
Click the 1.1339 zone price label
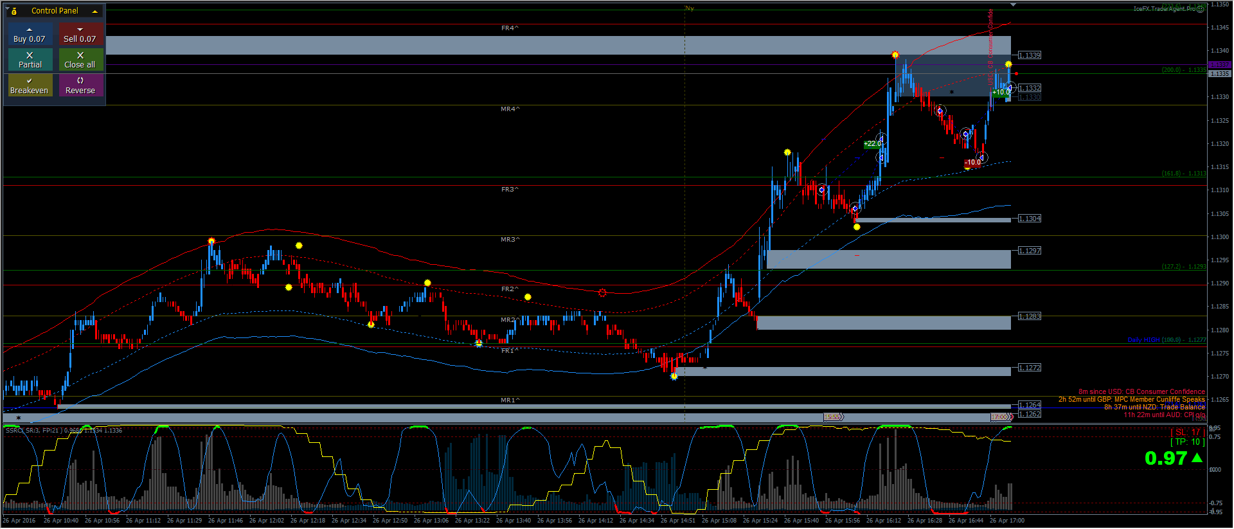click(x=1030, y=55)
